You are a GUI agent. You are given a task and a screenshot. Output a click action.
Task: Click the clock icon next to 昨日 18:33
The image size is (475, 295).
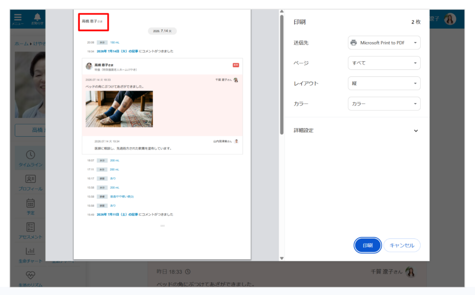(188, 272)
